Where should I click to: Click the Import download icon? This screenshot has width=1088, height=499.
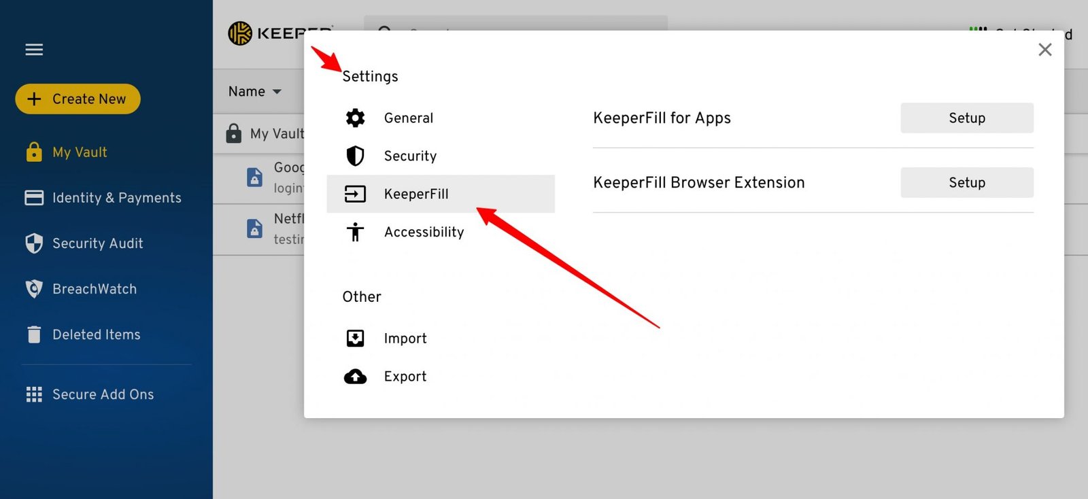click(355, 338)
